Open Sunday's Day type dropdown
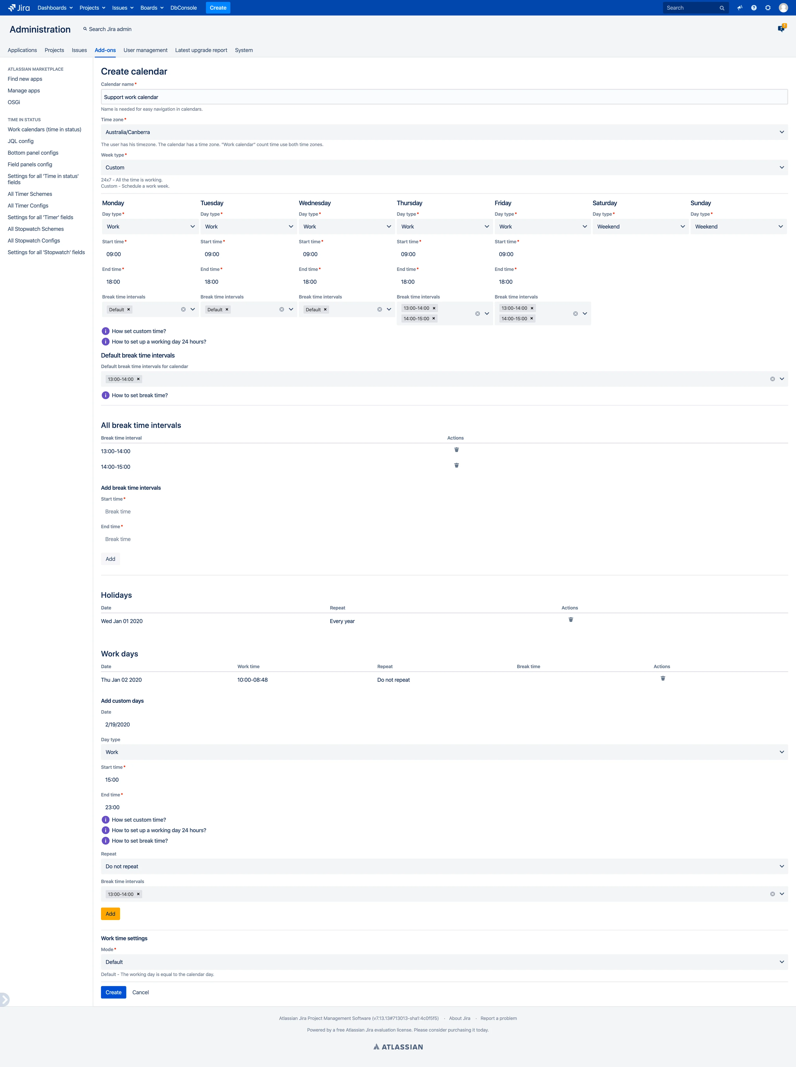796x1067 pixels. tap(739, 227)
